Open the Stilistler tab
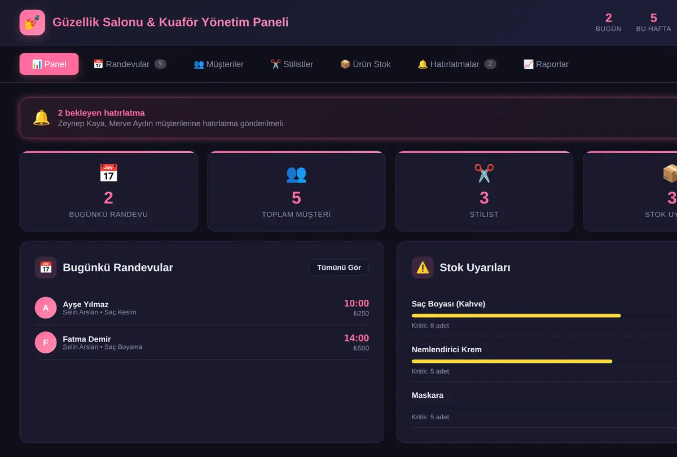The image size is (677, 457). pyautogui.click(x=292, y=64)
